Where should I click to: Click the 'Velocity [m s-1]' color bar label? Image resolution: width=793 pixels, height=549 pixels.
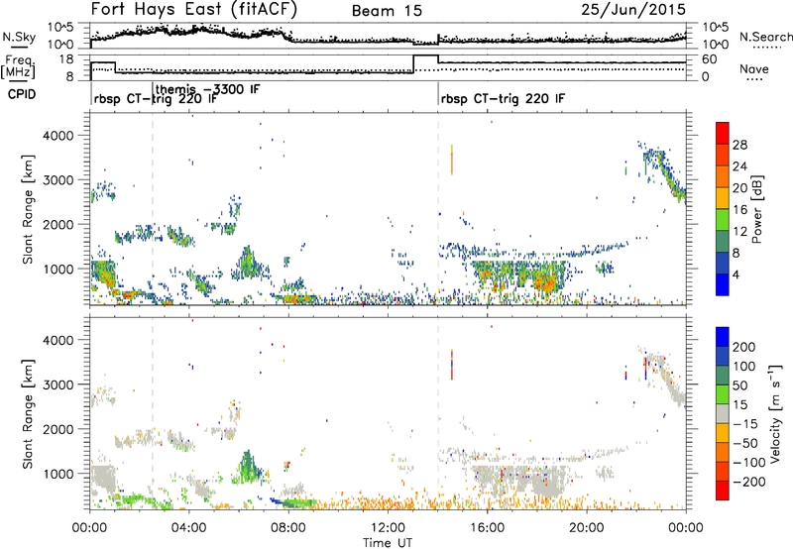(x=775, y=413)
